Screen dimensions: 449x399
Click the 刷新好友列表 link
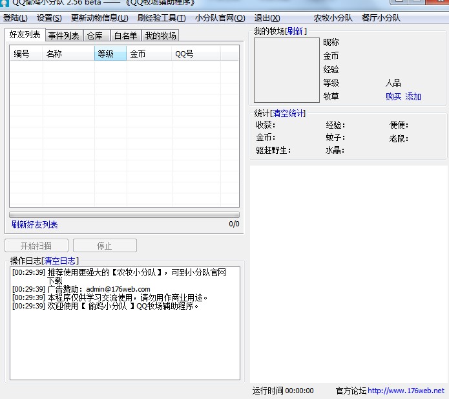pos(35,224)
